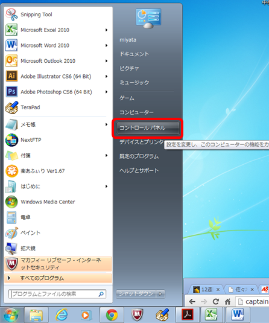Open TeraPad icon in taskbar
269x323 pixels.
click(x=162, y=315)
